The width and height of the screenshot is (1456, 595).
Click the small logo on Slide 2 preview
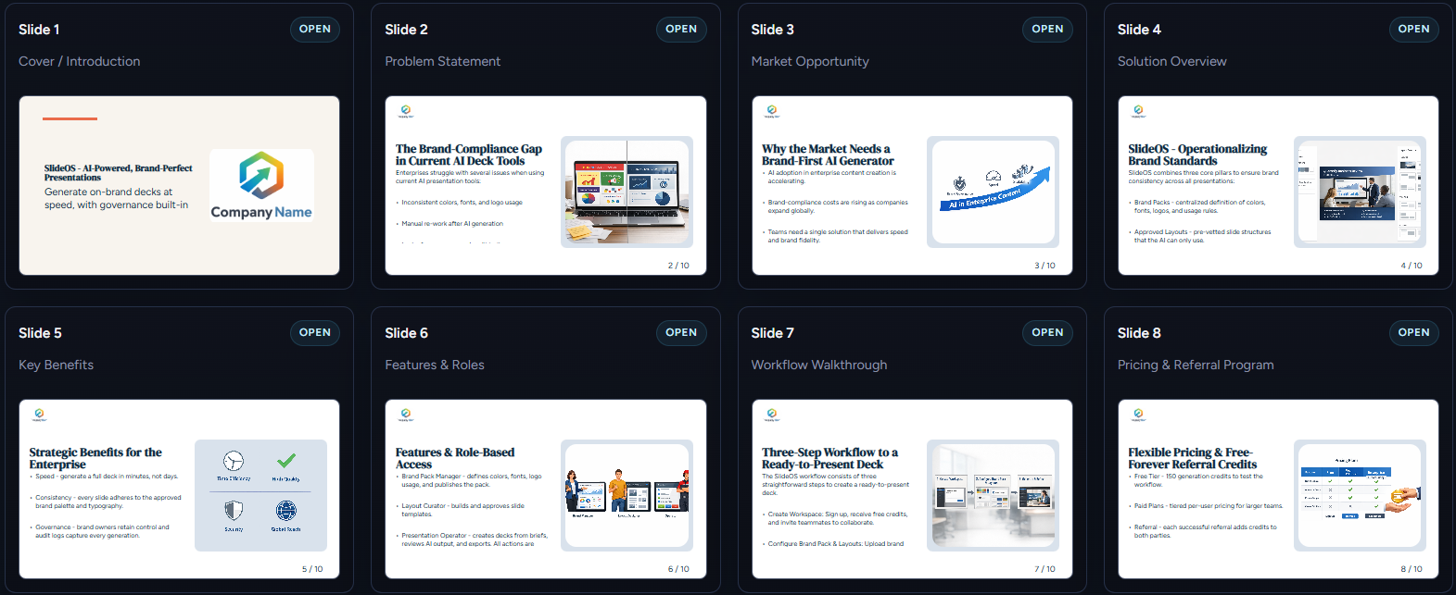406,111
